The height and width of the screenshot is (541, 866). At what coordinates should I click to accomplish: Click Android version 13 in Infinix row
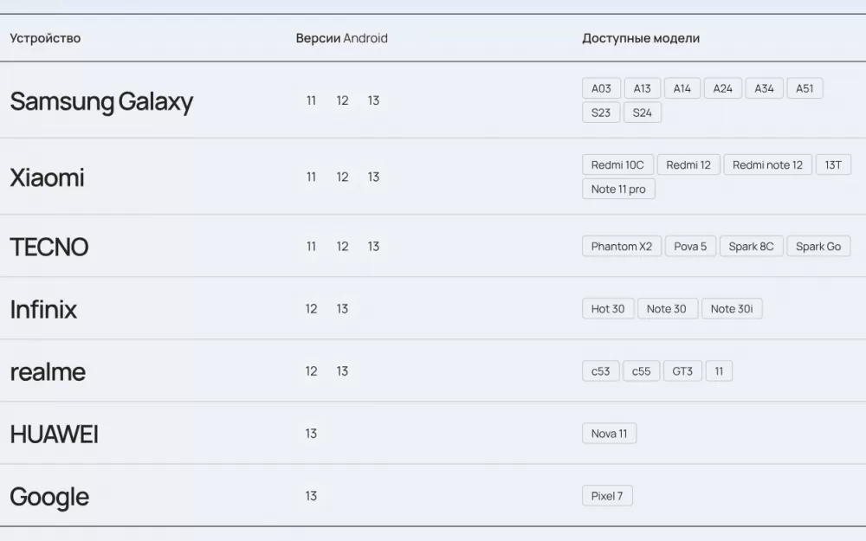[342, 309]
